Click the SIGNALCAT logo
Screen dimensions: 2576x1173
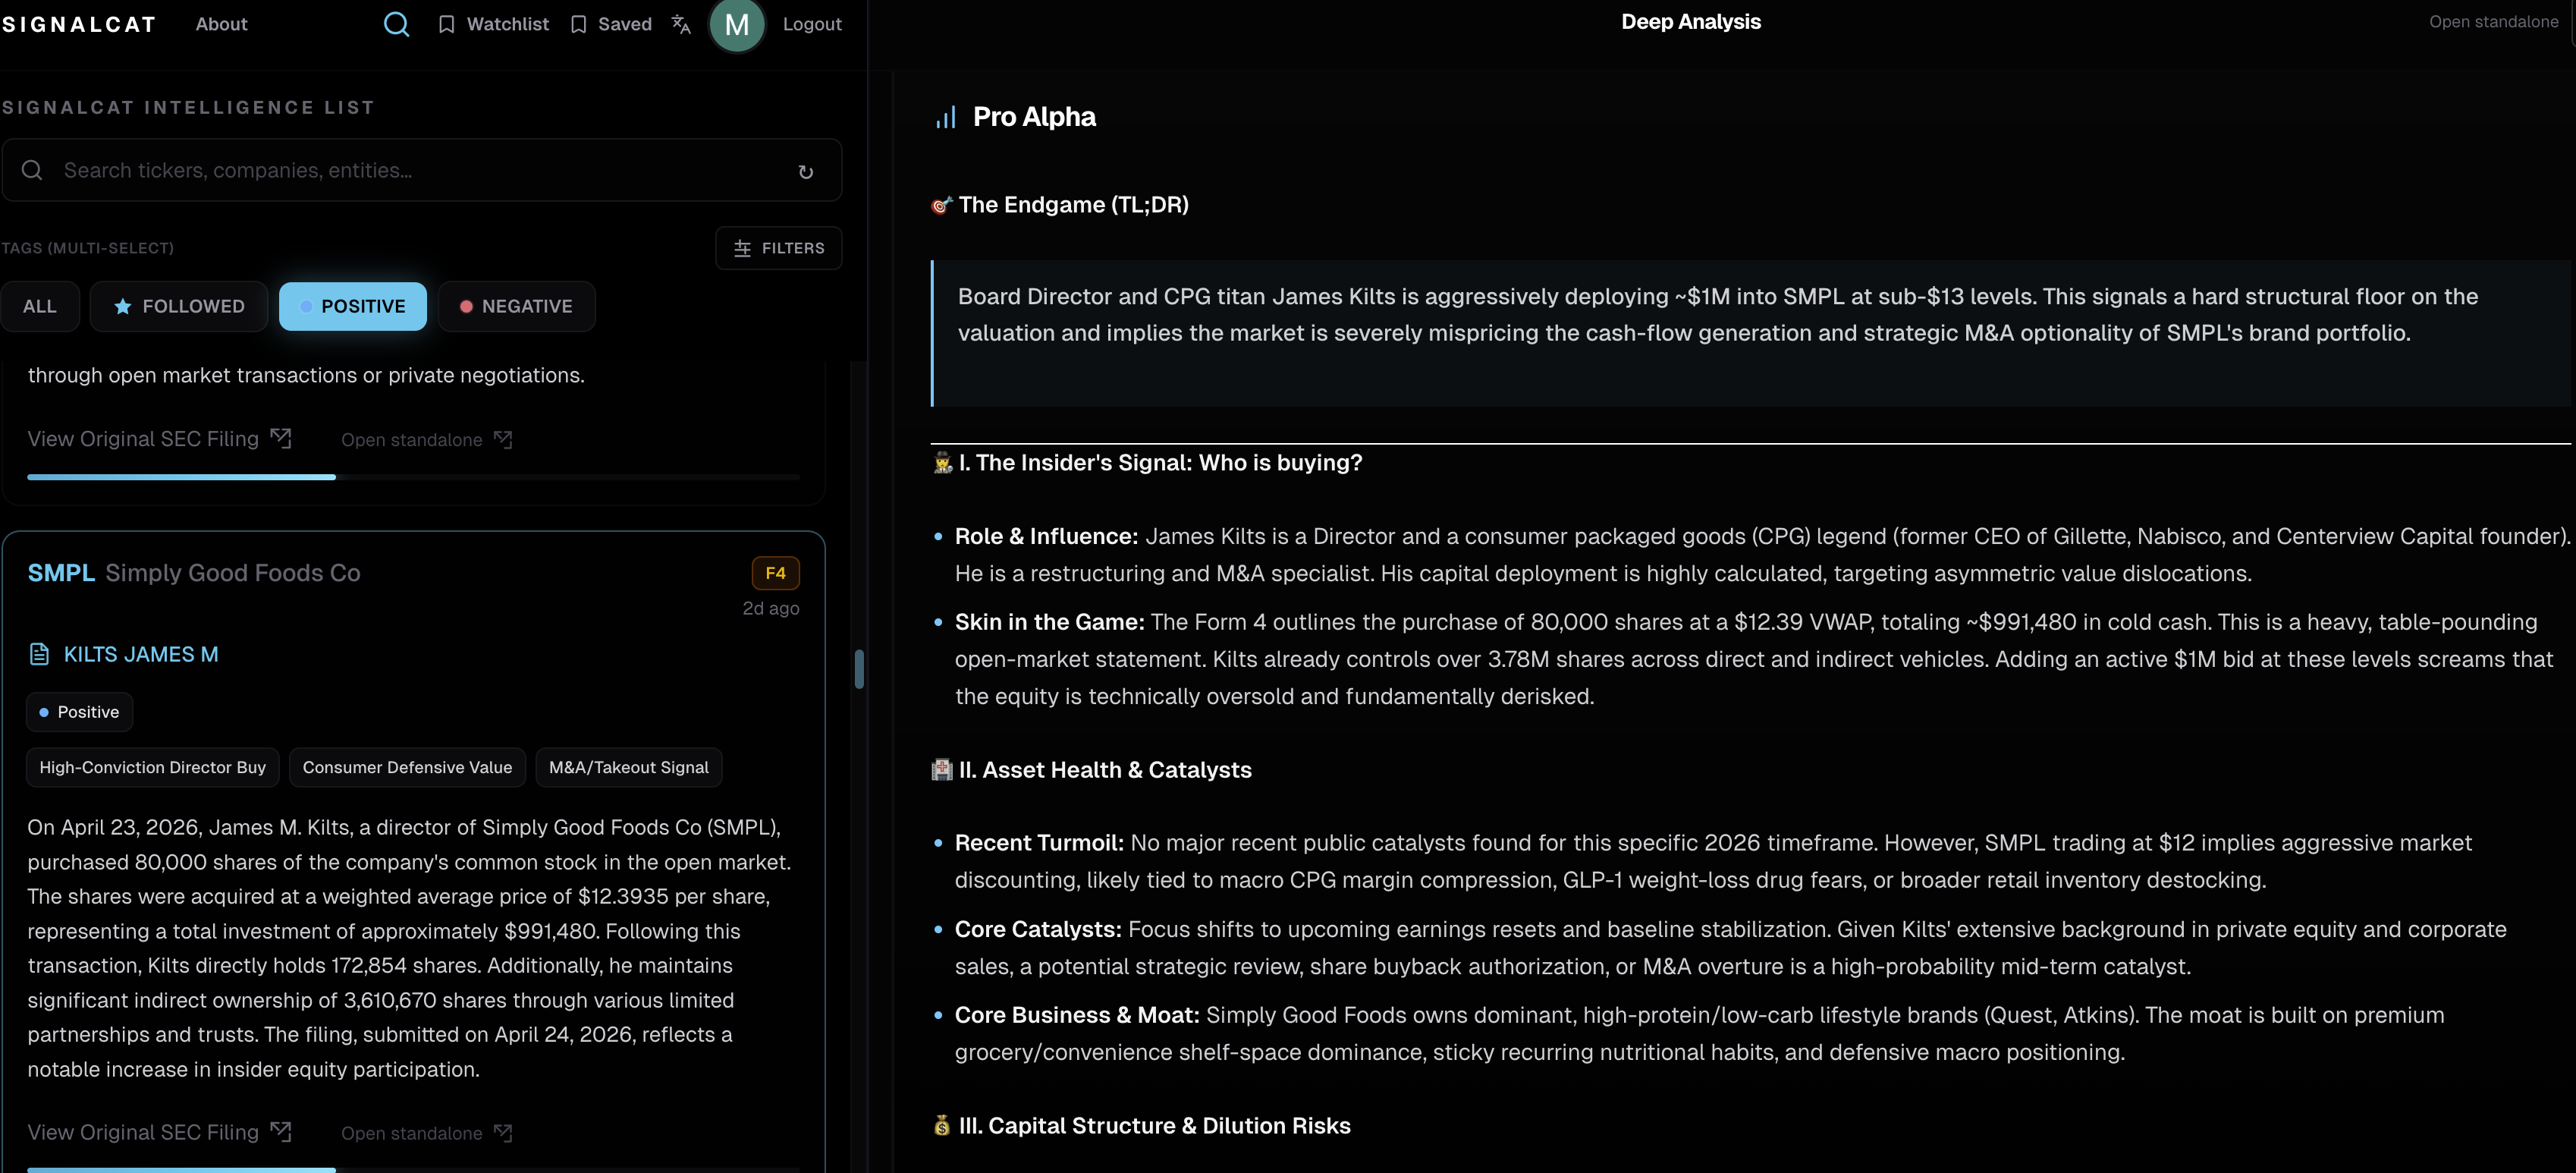tap(79, 24)
